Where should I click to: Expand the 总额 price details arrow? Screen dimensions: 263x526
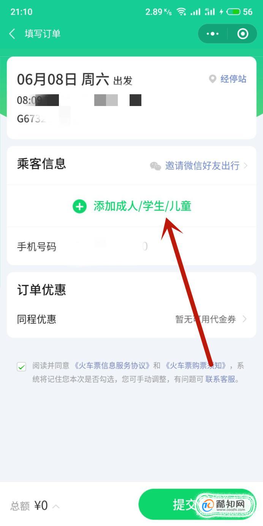point(55,506)
